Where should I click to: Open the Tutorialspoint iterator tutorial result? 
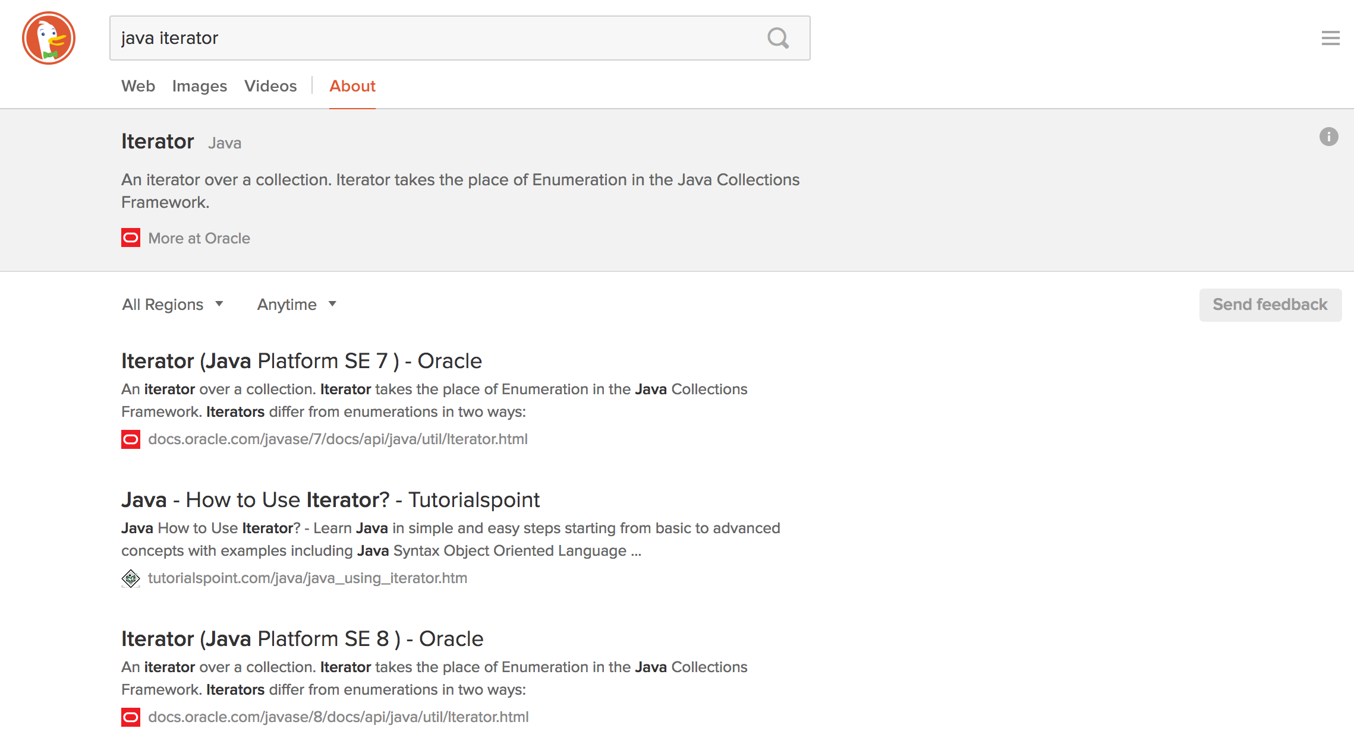pos(330,499)
